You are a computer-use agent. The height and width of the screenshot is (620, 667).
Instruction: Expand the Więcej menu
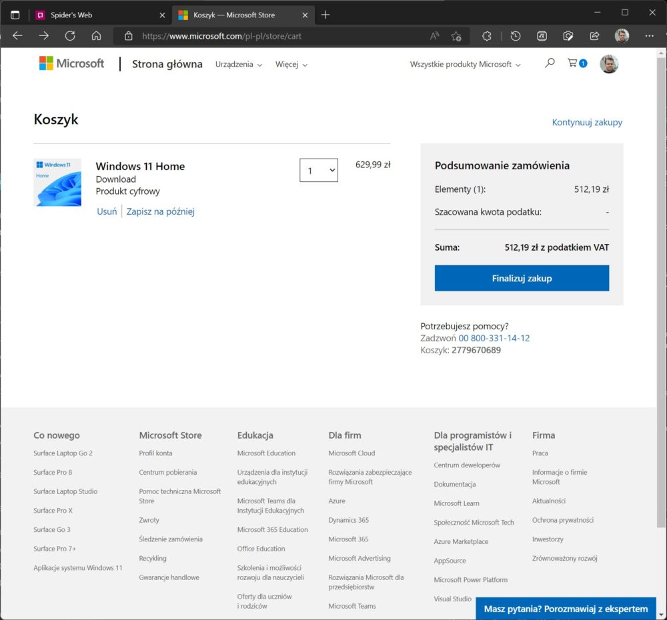click(x=291, y=64)
